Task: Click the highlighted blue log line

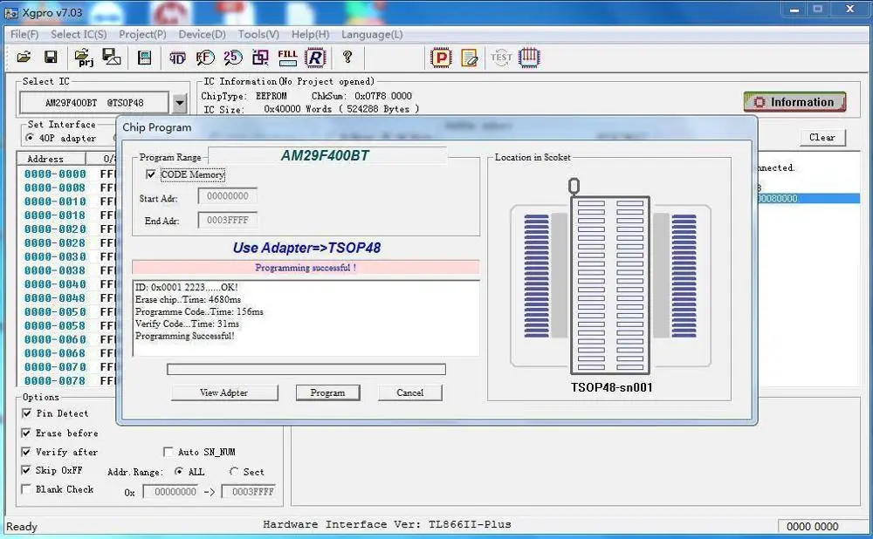Action: pos(808,199)
